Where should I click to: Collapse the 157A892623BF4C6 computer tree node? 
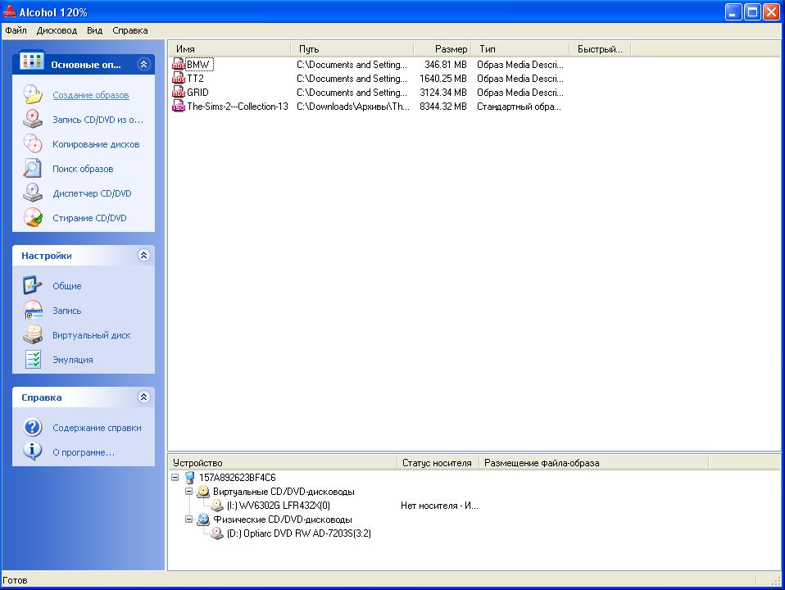pyautogui.click(x=175, y=478)
